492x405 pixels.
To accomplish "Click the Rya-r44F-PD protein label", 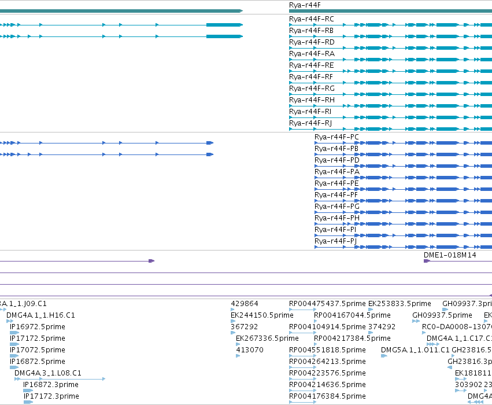I will pyautogui.click(x=336, y=160).
